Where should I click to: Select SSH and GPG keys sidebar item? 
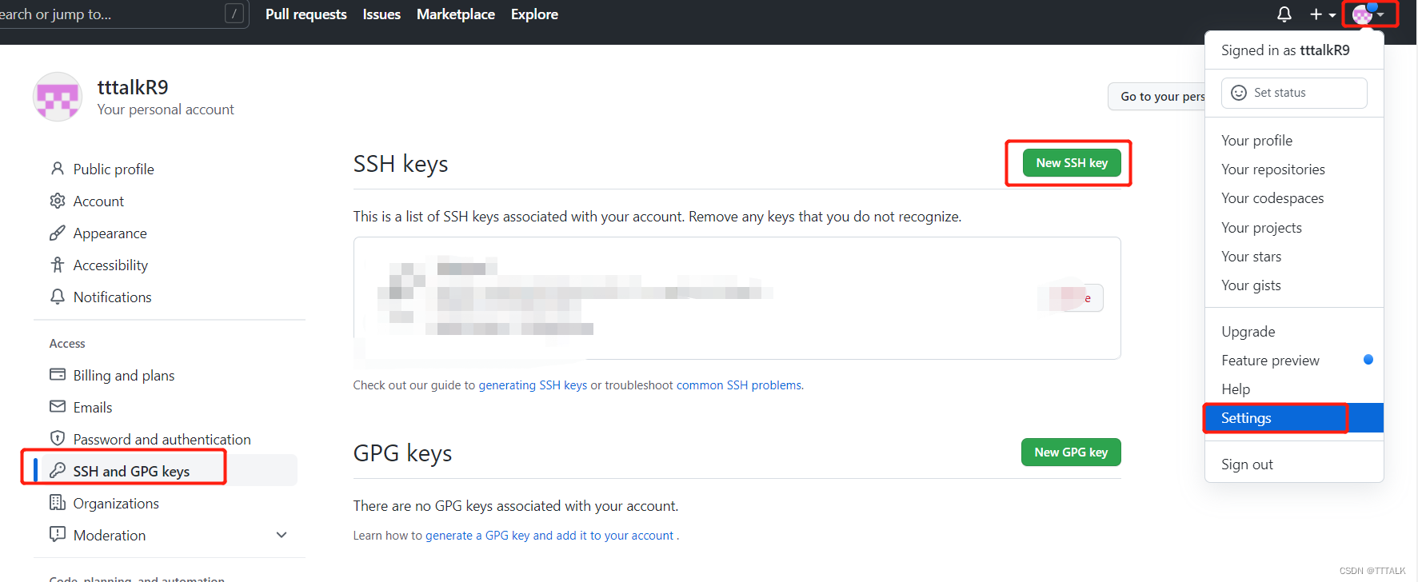[166, 470]
